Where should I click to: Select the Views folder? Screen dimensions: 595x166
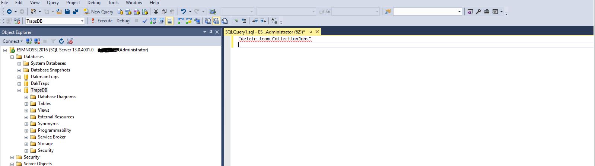[44, 110]
